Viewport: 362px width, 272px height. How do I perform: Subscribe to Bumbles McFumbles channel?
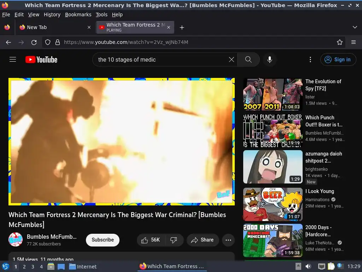[103, 240]
